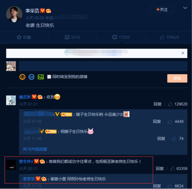Screen dimensions: 192x189
Task: Focus the comment text input field
Action: (103, 66)
